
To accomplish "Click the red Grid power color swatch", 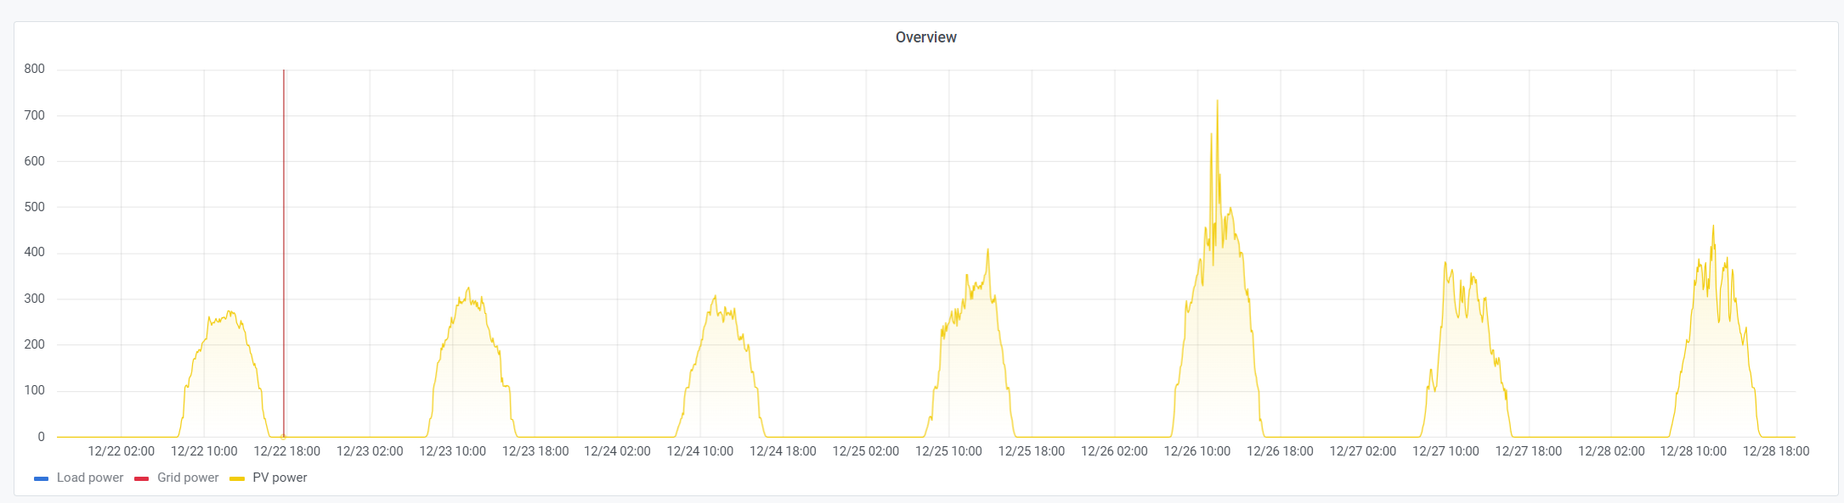I will click(x=141, y=478).
